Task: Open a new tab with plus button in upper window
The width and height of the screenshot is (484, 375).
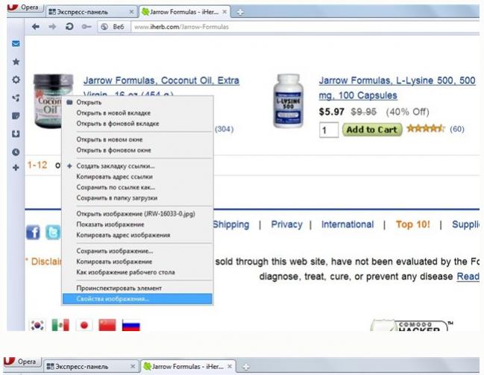Action: pos(240,12)
